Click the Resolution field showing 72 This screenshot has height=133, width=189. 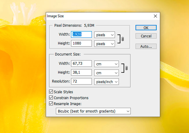point(81,82)
